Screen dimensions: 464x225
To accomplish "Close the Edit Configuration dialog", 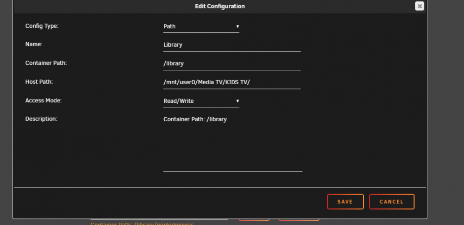I will [x=419, y=6].
